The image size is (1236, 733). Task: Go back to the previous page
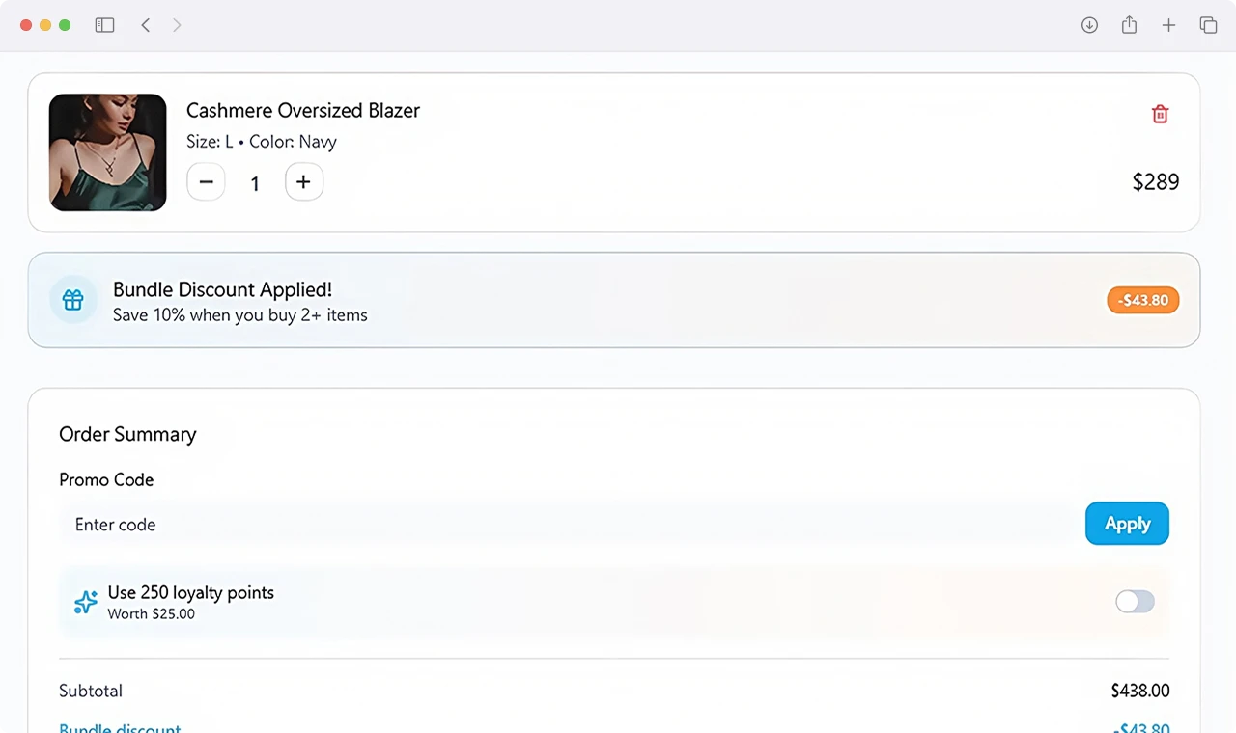coord(146,25)
